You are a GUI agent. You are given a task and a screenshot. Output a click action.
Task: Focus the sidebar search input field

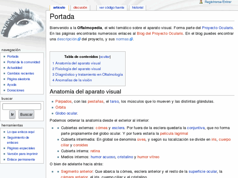pyautogui.click(x=22, y=106)
